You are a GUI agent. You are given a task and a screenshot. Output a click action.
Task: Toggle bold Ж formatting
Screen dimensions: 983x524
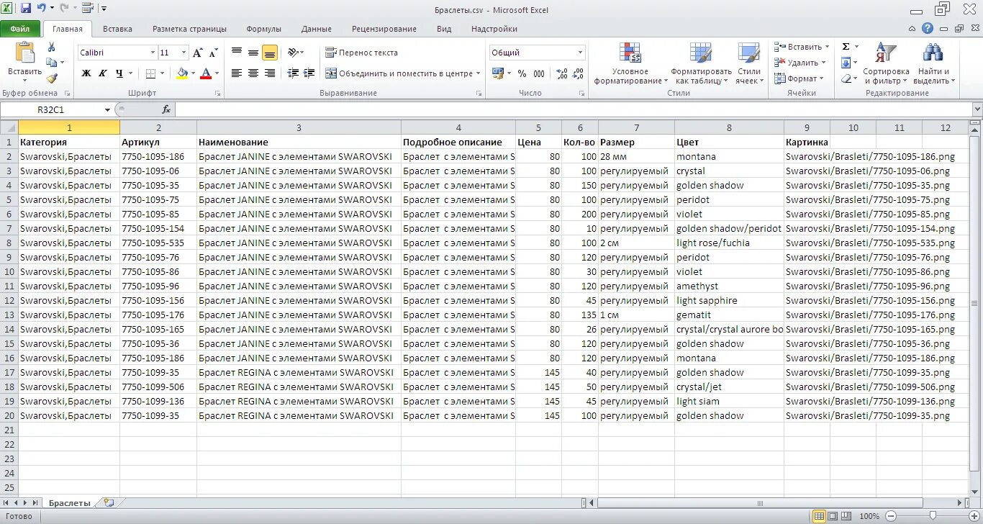pyautogui.click(x=86, y=73)
